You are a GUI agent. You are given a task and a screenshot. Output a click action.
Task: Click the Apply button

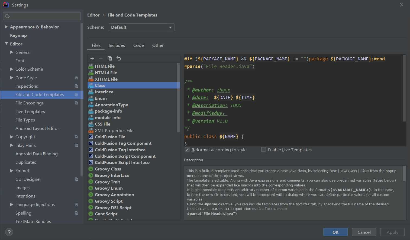click(392, 232)
